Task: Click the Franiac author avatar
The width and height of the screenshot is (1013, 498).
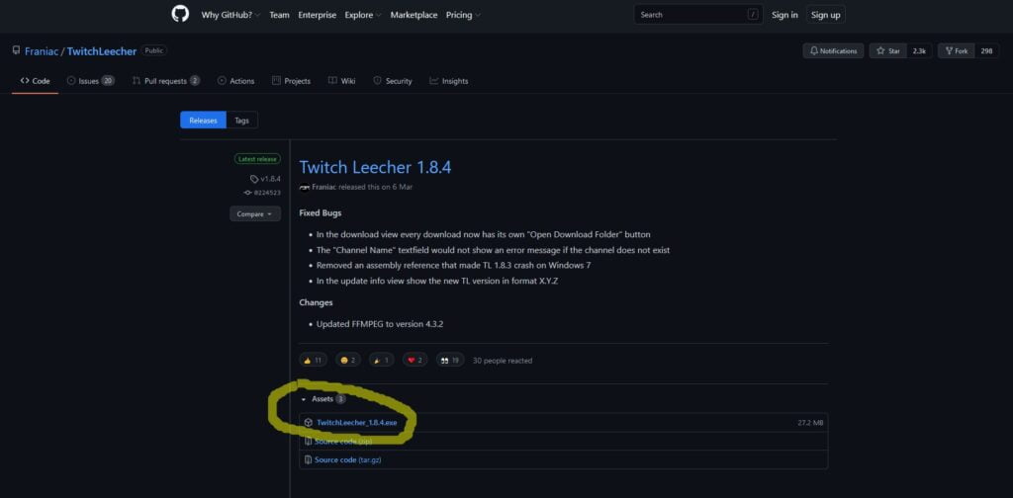Action: click(305, 187)
